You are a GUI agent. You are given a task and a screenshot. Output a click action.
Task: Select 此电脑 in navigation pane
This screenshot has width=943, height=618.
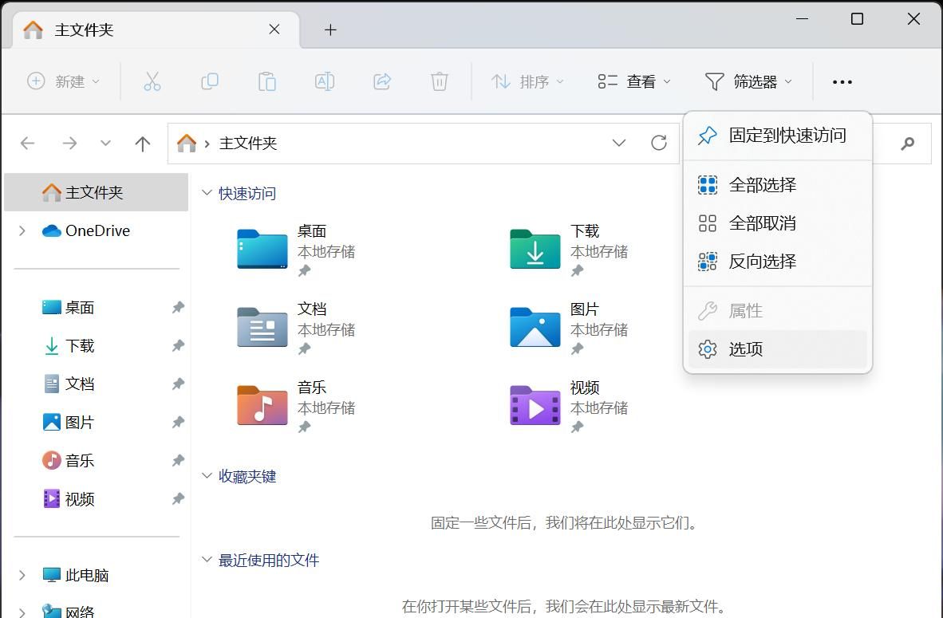[97, 575]
